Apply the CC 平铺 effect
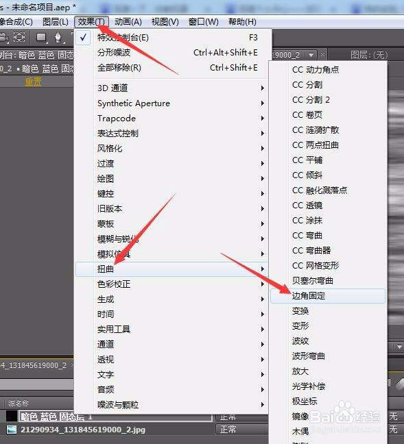 pyautogui.click(x=328, y=160)
